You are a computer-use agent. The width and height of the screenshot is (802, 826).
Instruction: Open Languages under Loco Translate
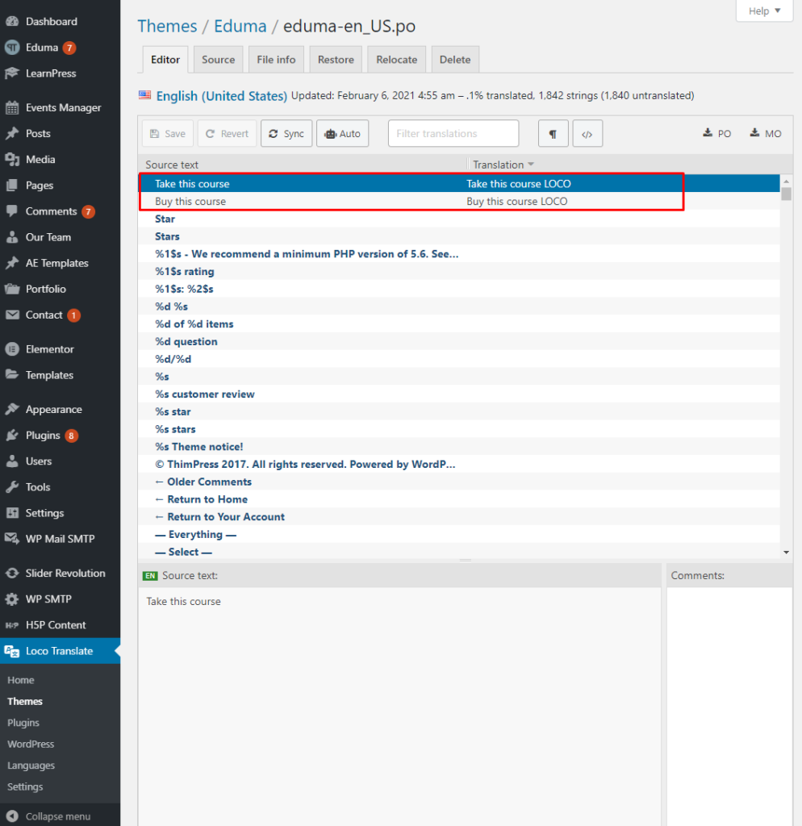[31, 765]
